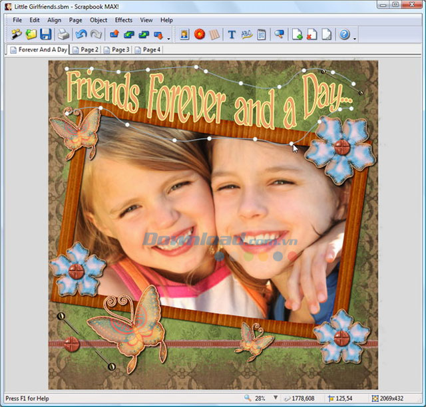Viewport: 426px width, 407px height.
Task: Open a file with the folder icon
Action: pos(31,35)
